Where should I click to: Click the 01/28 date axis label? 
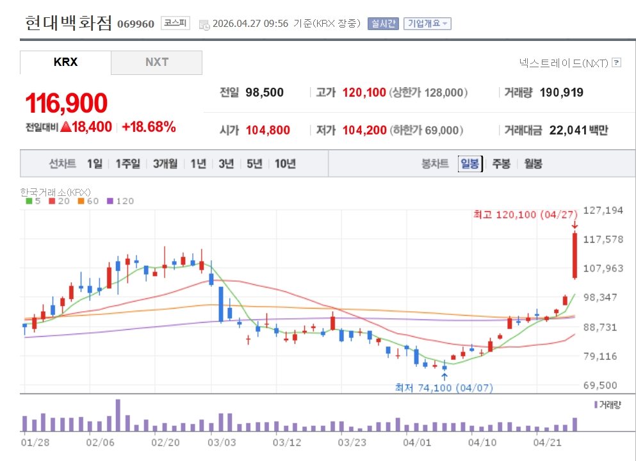(35, 442)
